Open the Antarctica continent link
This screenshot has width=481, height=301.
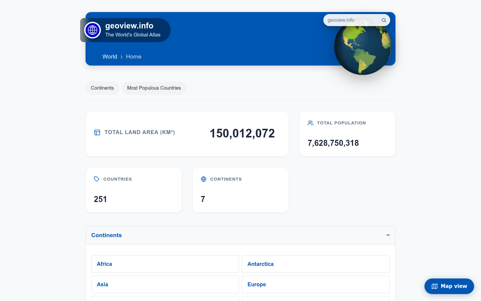[316, 264]
